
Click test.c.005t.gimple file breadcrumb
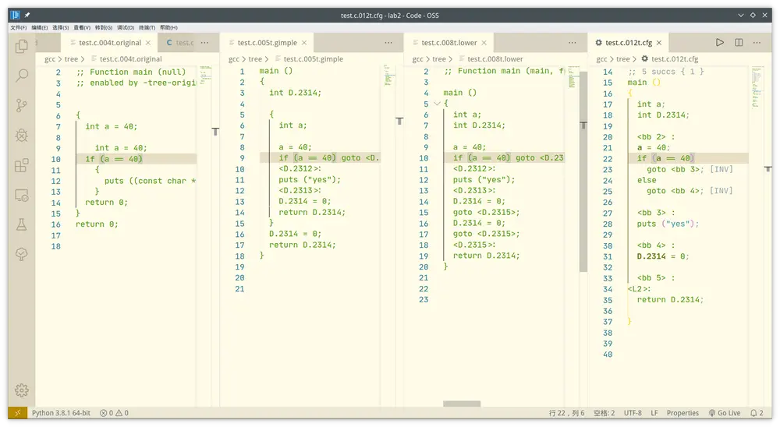(x=313, y=59)
